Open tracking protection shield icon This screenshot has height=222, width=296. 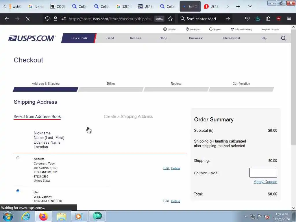point(47,19)
